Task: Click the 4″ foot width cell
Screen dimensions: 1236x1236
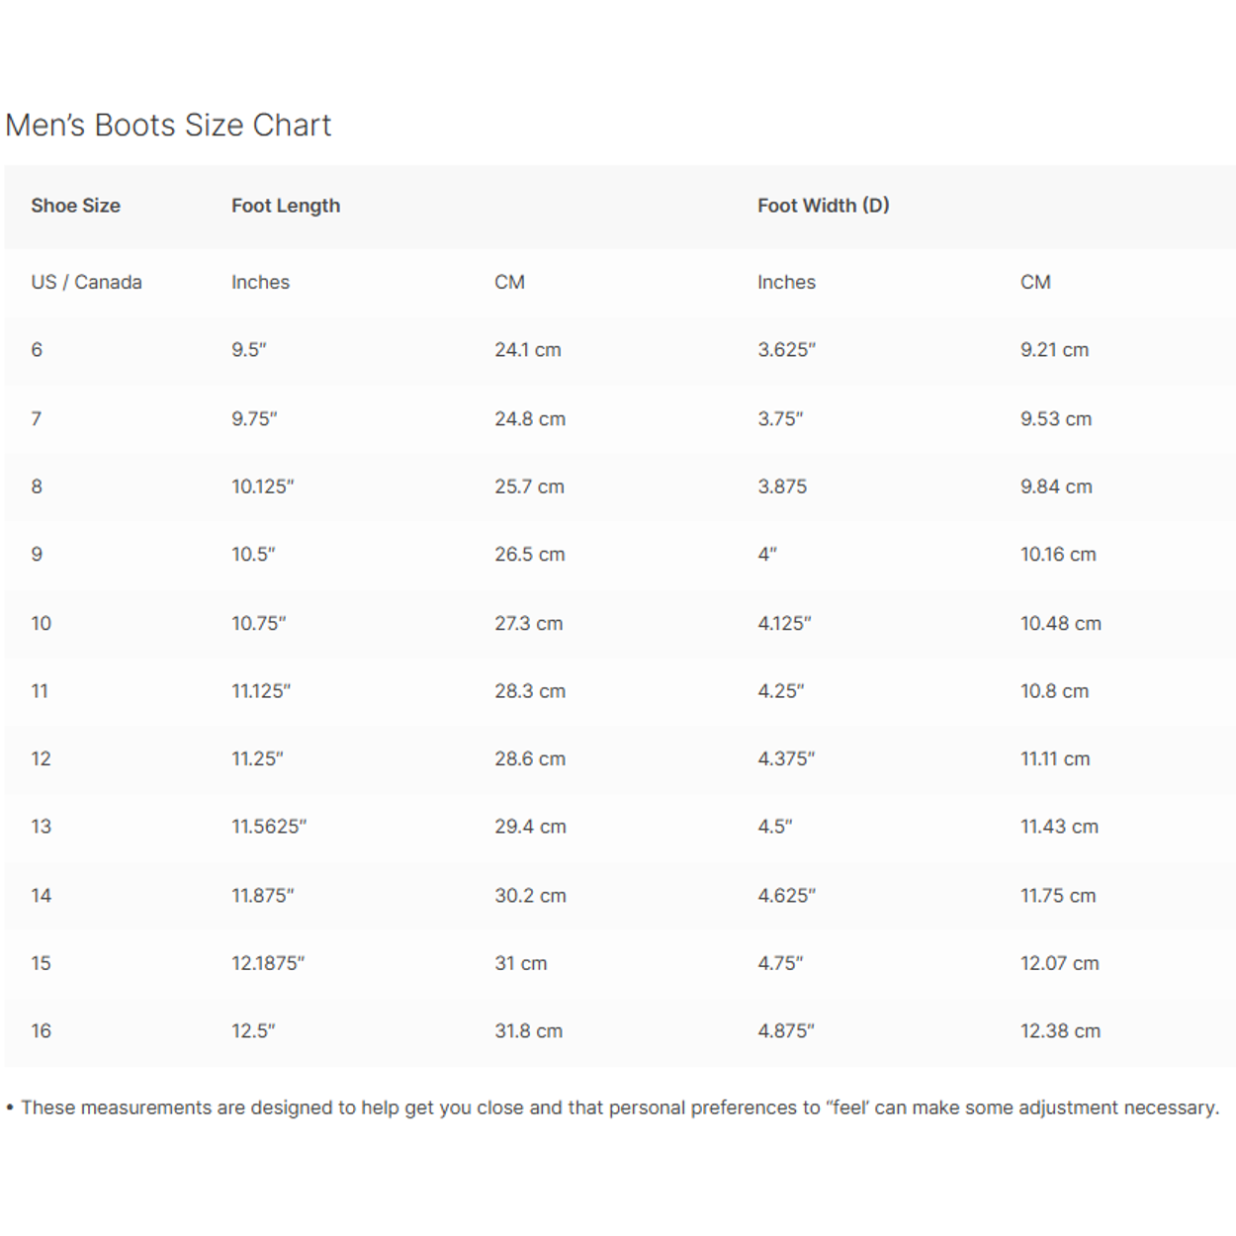Action: (x=767, y=555)
